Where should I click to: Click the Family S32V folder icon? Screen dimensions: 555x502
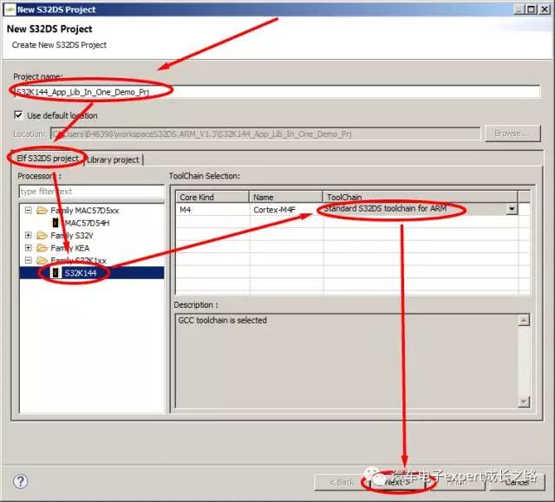tap(42, 235)
